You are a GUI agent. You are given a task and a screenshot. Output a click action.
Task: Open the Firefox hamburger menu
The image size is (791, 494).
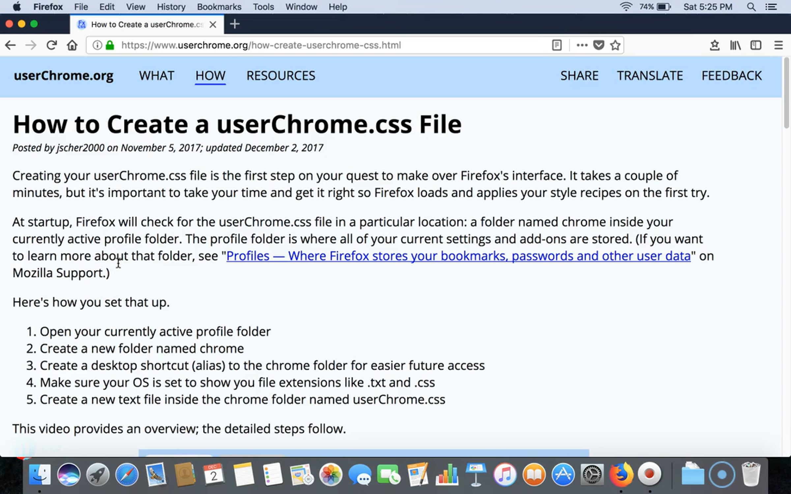click(778, 45)
